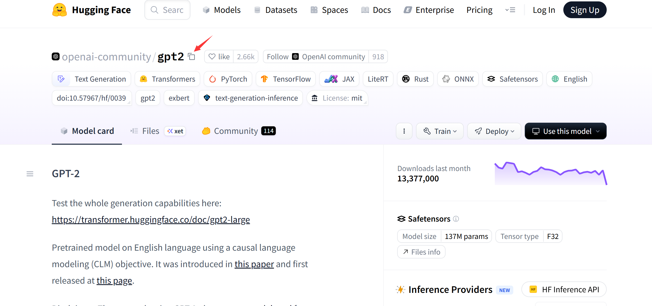The height and width of the screenshot is (306, 652).
Task: Open the table of contents hamburger icon
Action: tap(30, 174)
